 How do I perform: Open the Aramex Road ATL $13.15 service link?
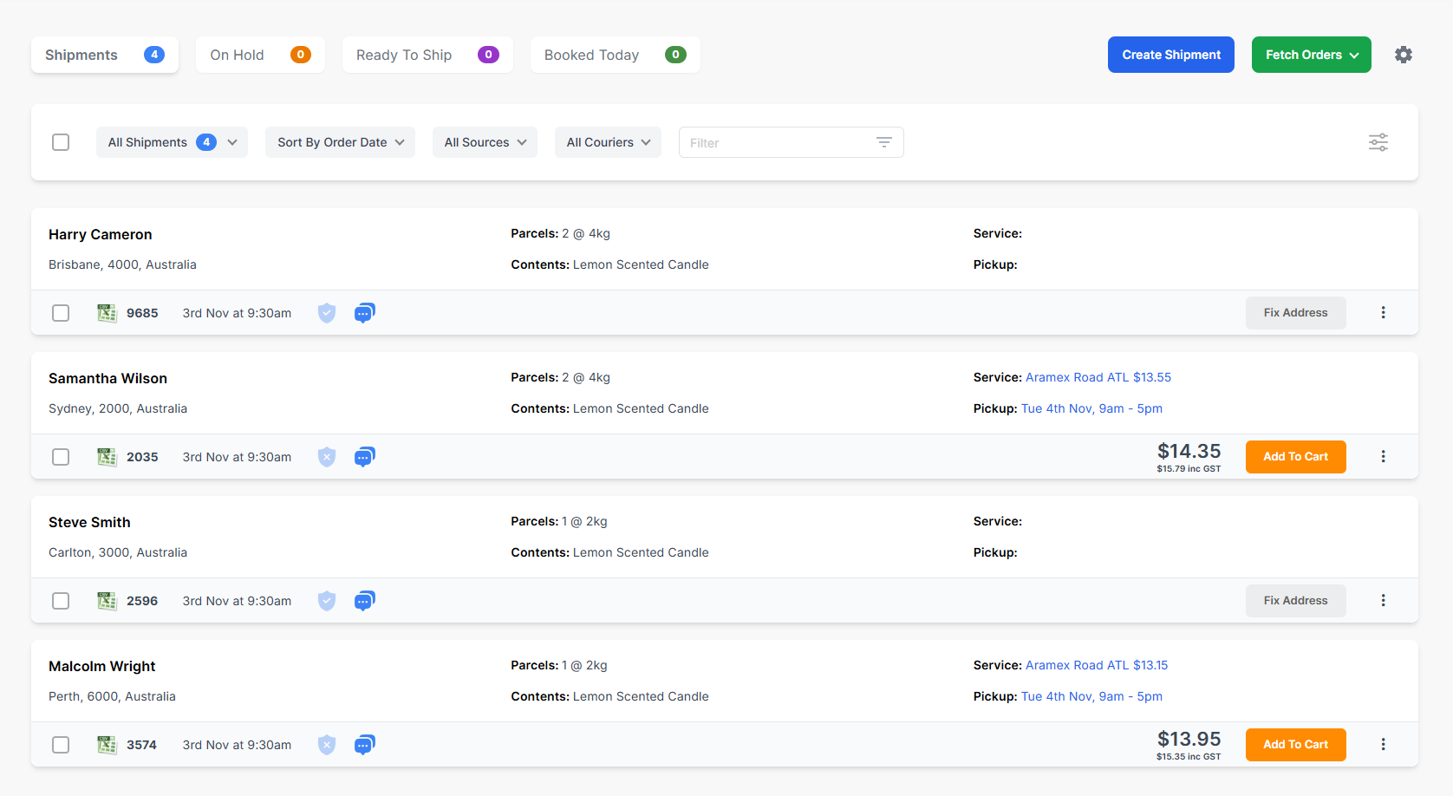pos(1096,665)
